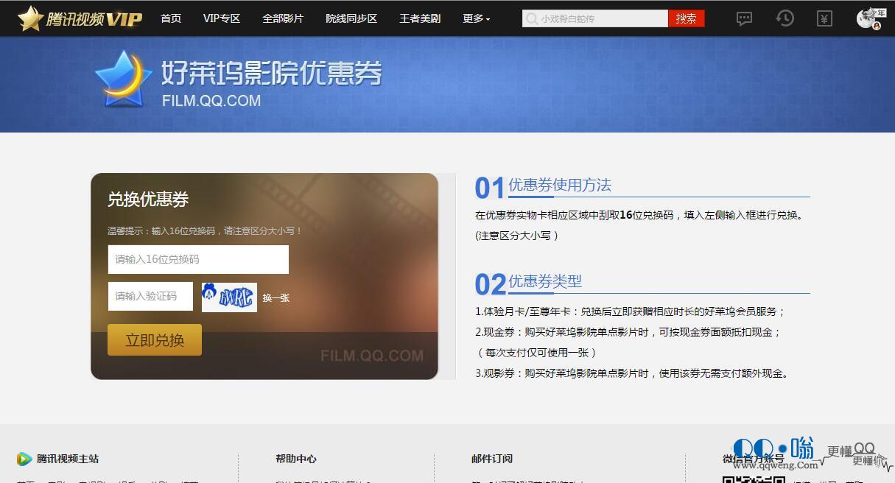Click the captcha verification image

pos(229,297)
